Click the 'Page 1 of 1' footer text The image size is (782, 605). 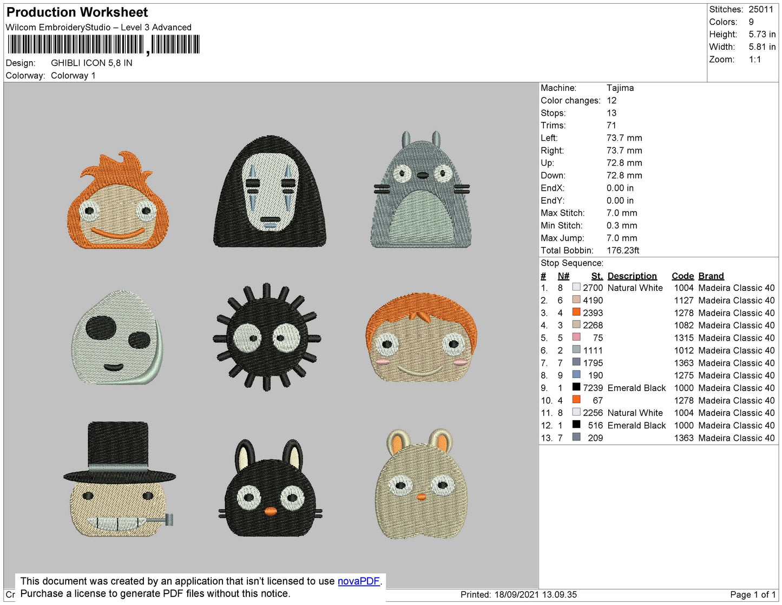pos(753,594)
